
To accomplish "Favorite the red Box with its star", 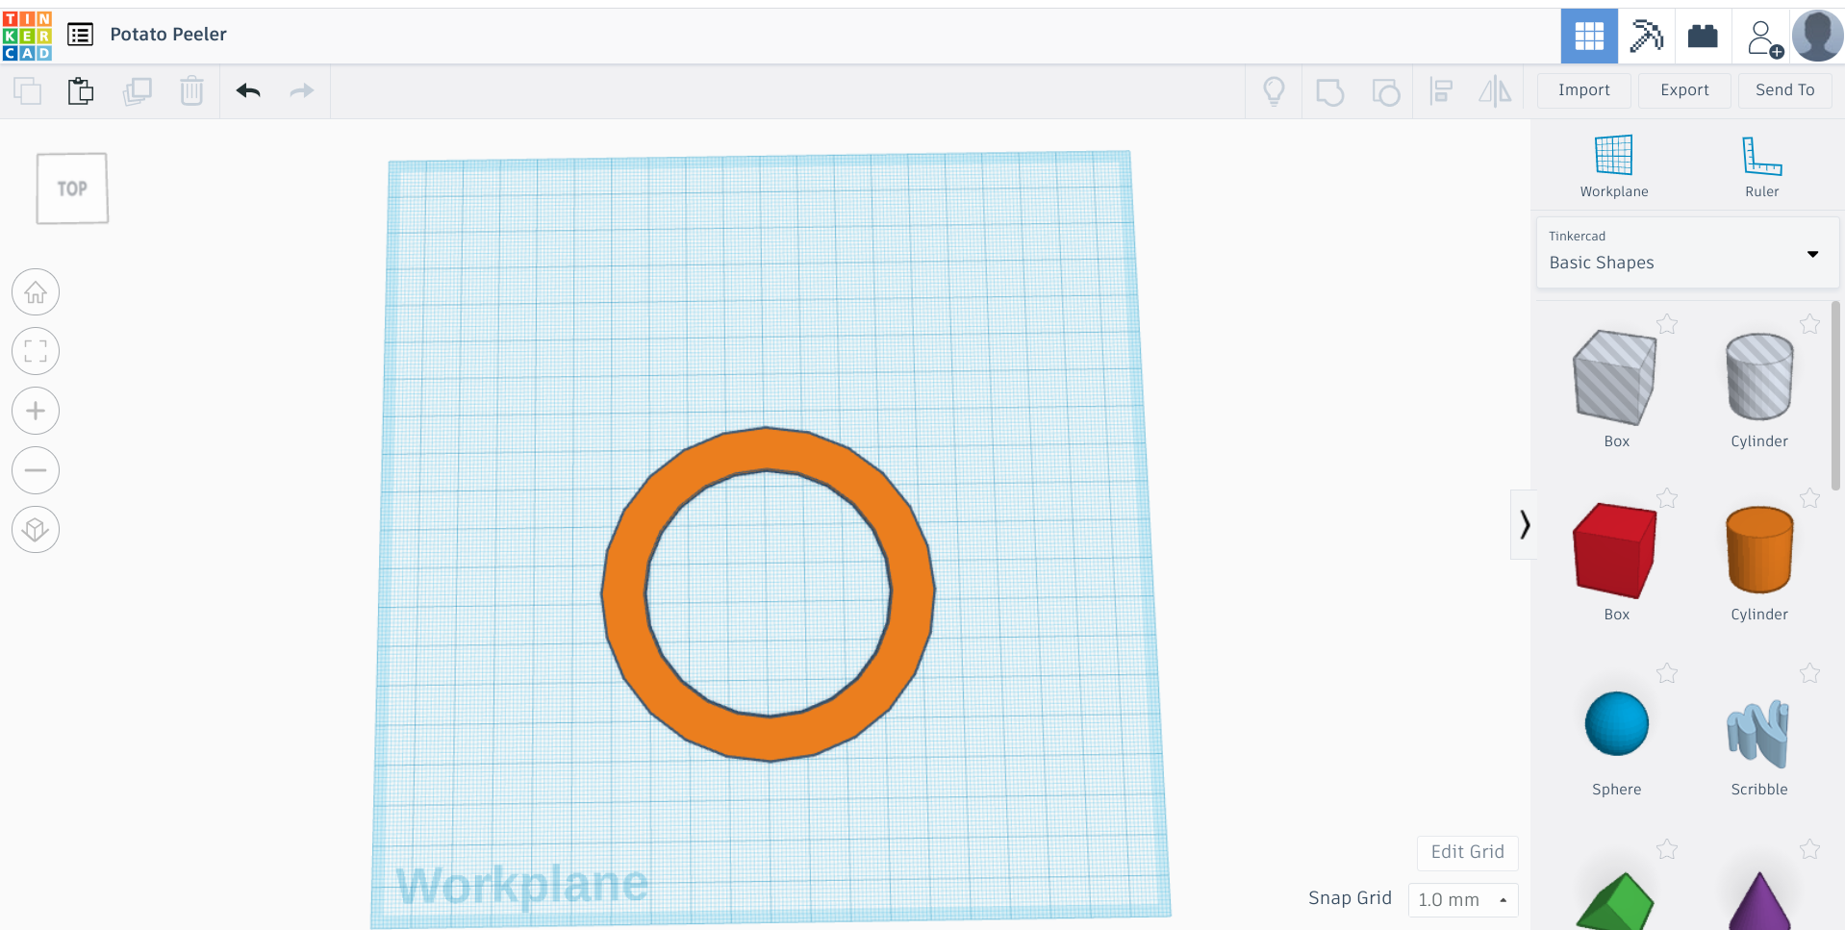I will coord(1667,498).
